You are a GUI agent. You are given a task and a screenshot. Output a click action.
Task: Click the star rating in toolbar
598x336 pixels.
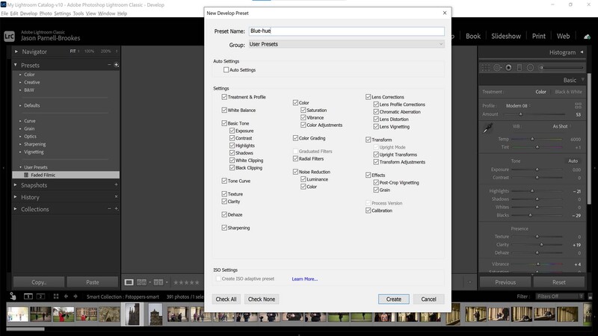pos(186,283)
